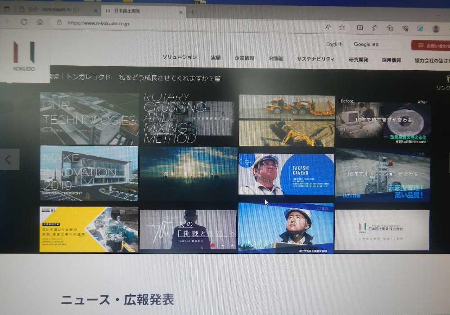Open the 実績 menu item
The height and width of the screenshot is (315, 450).
click(216, 58)
